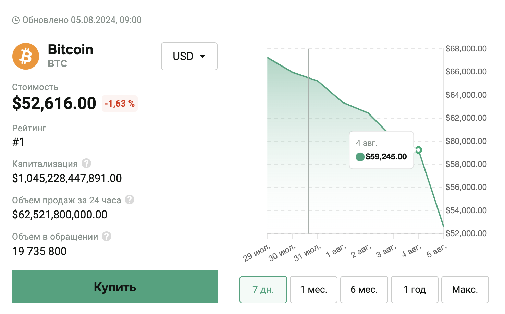Click the 30 июл. axis label
Screen dimensions: 505x314
[x=282, y=253]
